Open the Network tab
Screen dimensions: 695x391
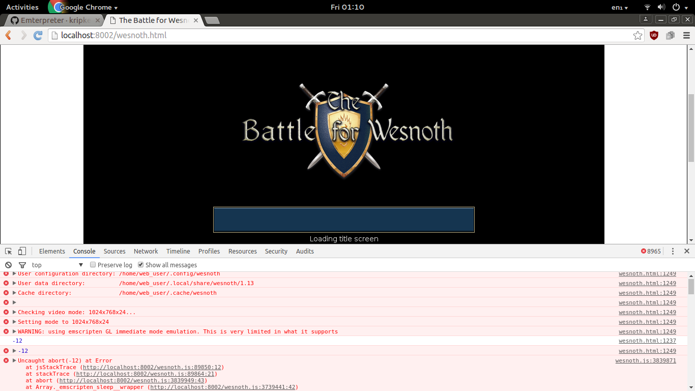[146, 251]
